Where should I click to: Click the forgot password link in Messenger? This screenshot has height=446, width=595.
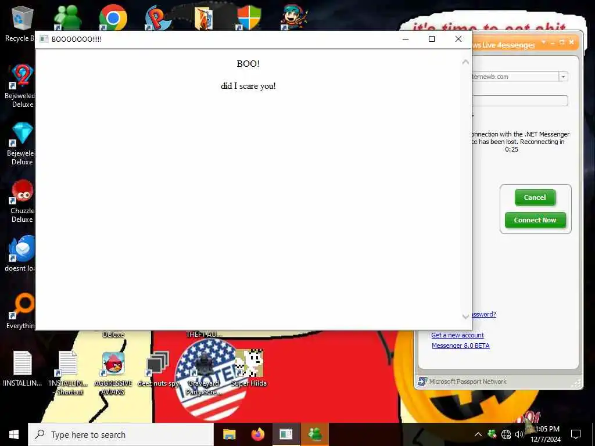[484, 314]
